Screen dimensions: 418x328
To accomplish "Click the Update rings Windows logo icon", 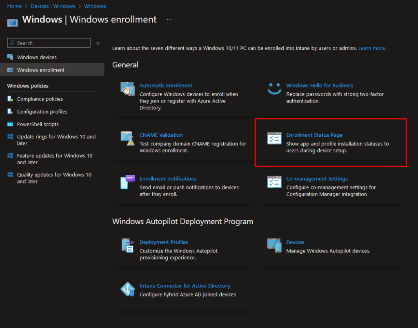I will (x=10, y=136).
